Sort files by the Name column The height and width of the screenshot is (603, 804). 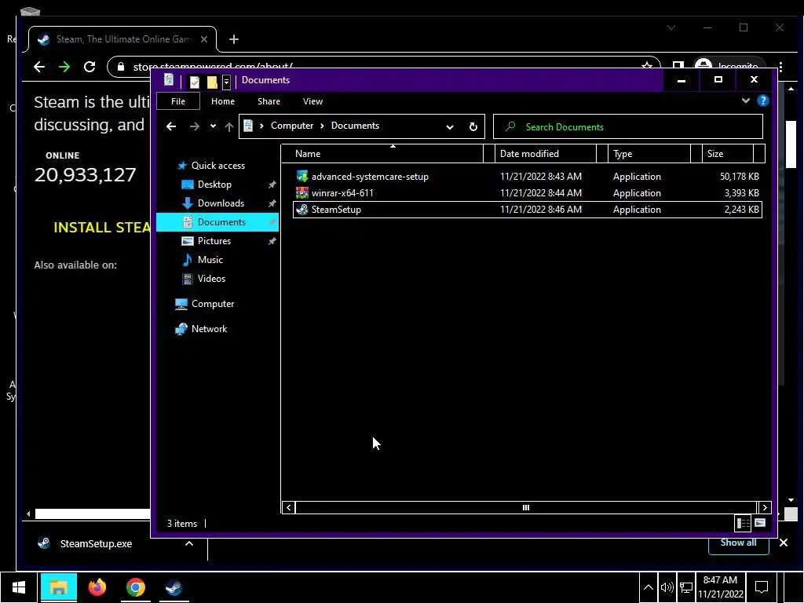382,154
